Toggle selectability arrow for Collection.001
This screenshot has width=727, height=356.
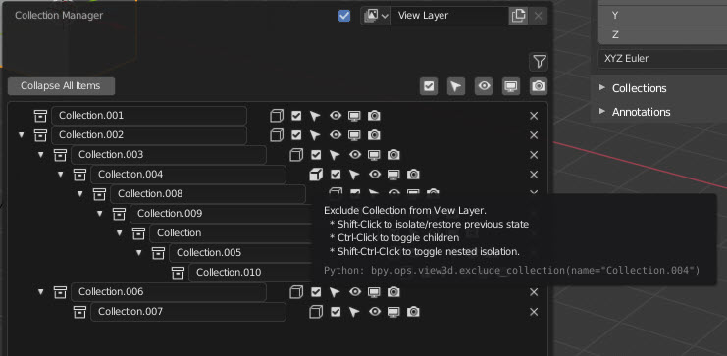[315, 116]
